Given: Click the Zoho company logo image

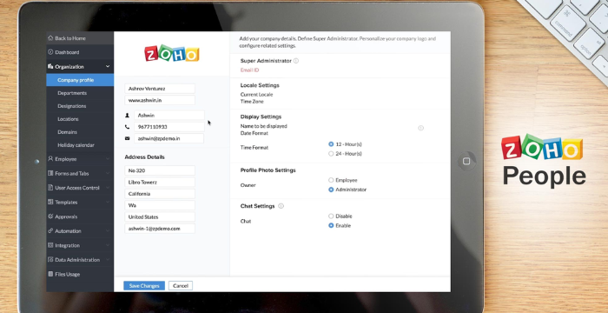Looking at the screenshot, I should pyautogui.click(x=172, y=54).
